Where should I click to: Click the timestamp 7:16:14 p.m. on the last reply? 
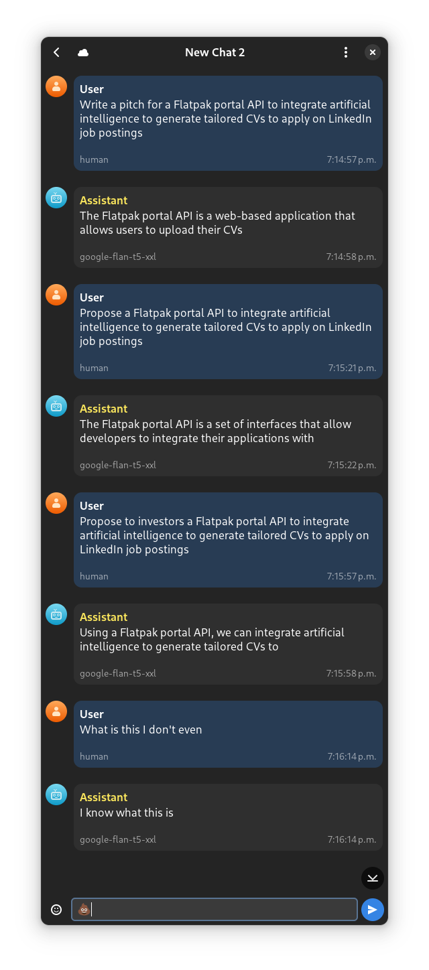(351, 839)
